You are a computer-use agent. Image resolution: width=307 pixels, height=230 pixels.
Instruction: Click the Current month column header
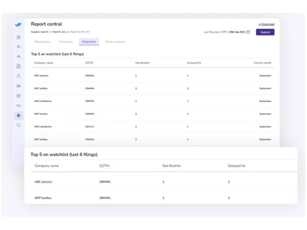(x=262, y=63)
